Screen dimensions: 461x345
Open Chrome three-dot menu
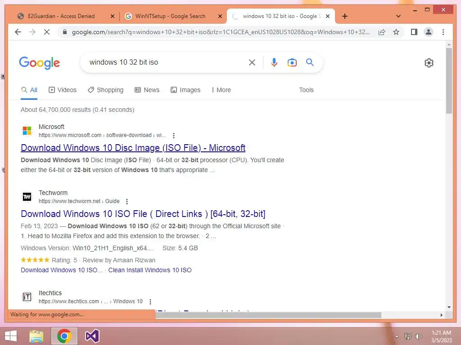point(443,32)
